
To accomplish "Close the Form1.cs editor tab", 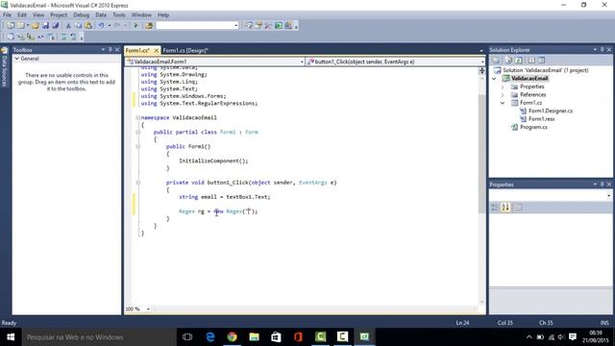I will [156, 51].
